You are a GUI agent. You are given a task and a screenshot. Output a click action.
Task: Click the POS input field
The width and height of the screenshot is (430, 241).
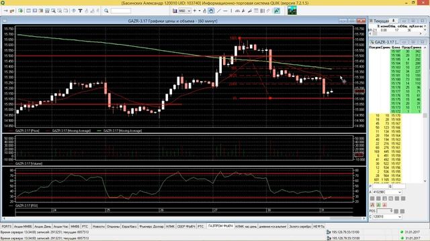385,211
